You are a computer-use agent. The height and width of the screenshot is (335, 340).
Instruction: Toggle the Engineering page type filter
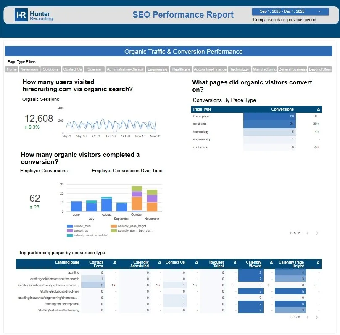tap(157, 69)
